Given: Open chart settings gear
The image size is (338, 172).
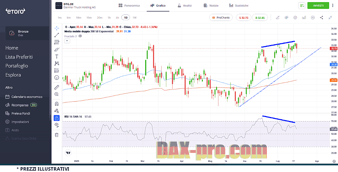Looking at the screenshot, I should click(295, 18).
